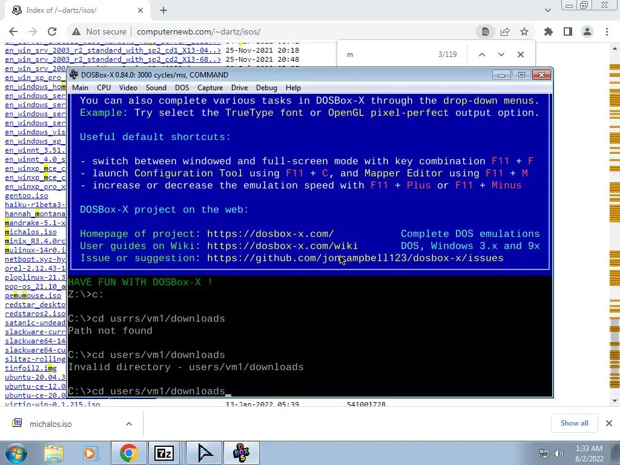Click the network tray icon

[x=544, y=453]
